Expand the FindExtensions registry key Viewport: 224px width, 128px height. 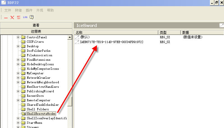coord(18,60)
